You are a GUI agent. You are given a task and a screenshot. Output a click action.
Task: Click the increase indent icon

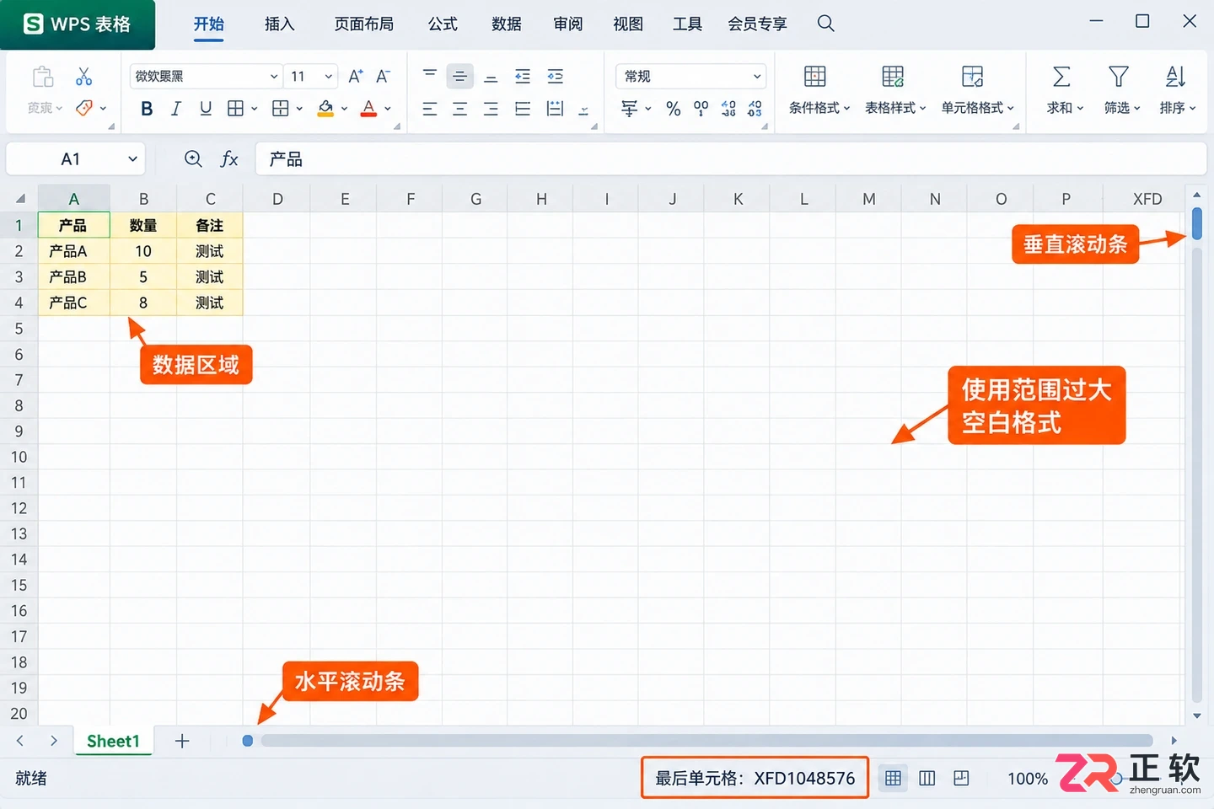pos(555,76)
